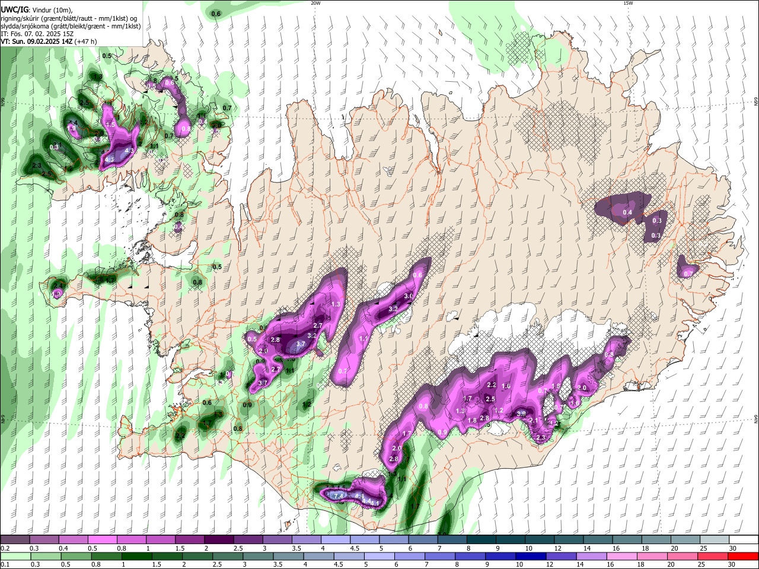Click the 7.4 precipitation value on south coast
The image size is (759, 569).
tap(339, 496)
